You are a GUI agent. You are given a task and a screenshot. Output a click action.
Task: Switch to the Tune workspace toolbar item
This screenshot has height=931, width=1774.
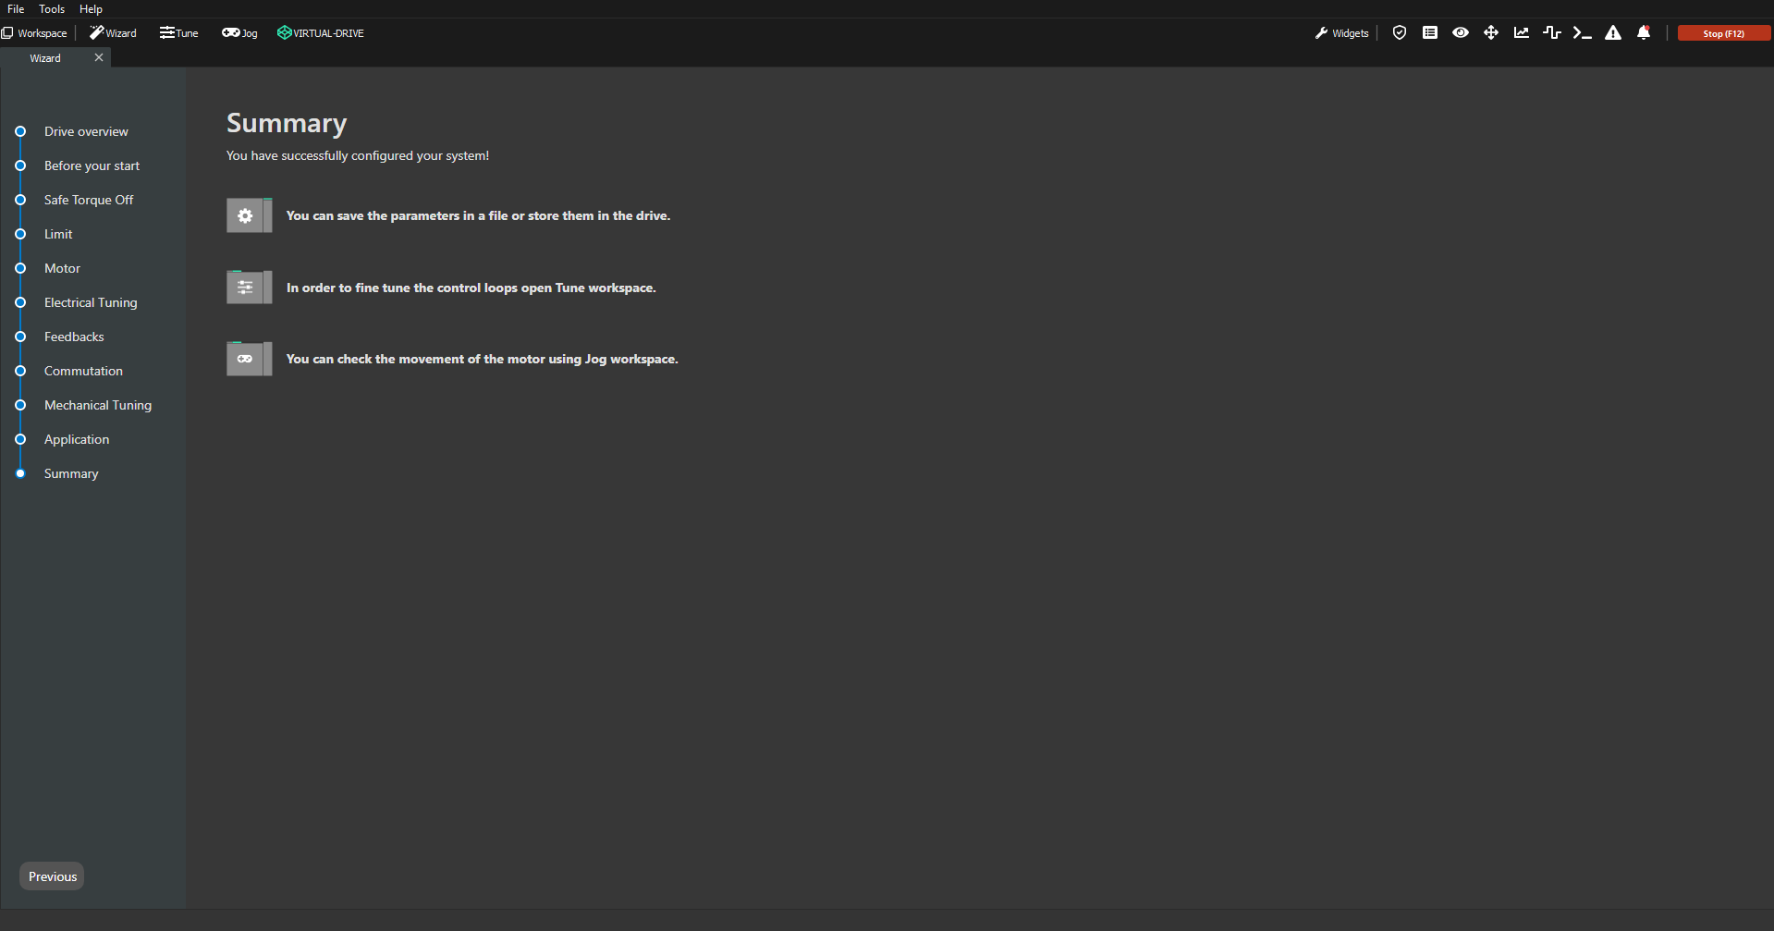[x=178, y=33]
